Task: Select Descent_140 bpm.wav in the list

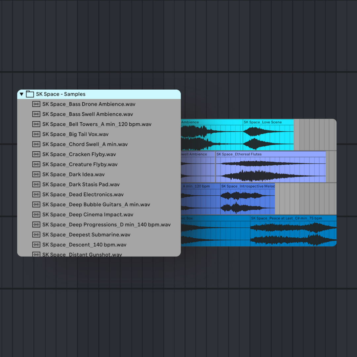Action: point(84,245)
